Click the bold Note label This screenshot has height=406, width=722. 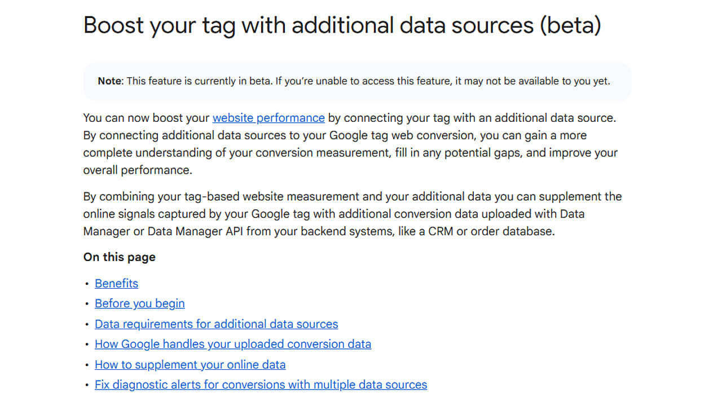[109, 81]
